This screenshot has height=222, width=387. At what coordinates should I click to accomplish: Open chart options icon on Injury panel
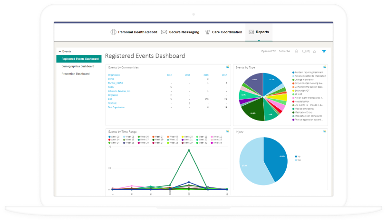pyautogui.click(x=324, y=131)
